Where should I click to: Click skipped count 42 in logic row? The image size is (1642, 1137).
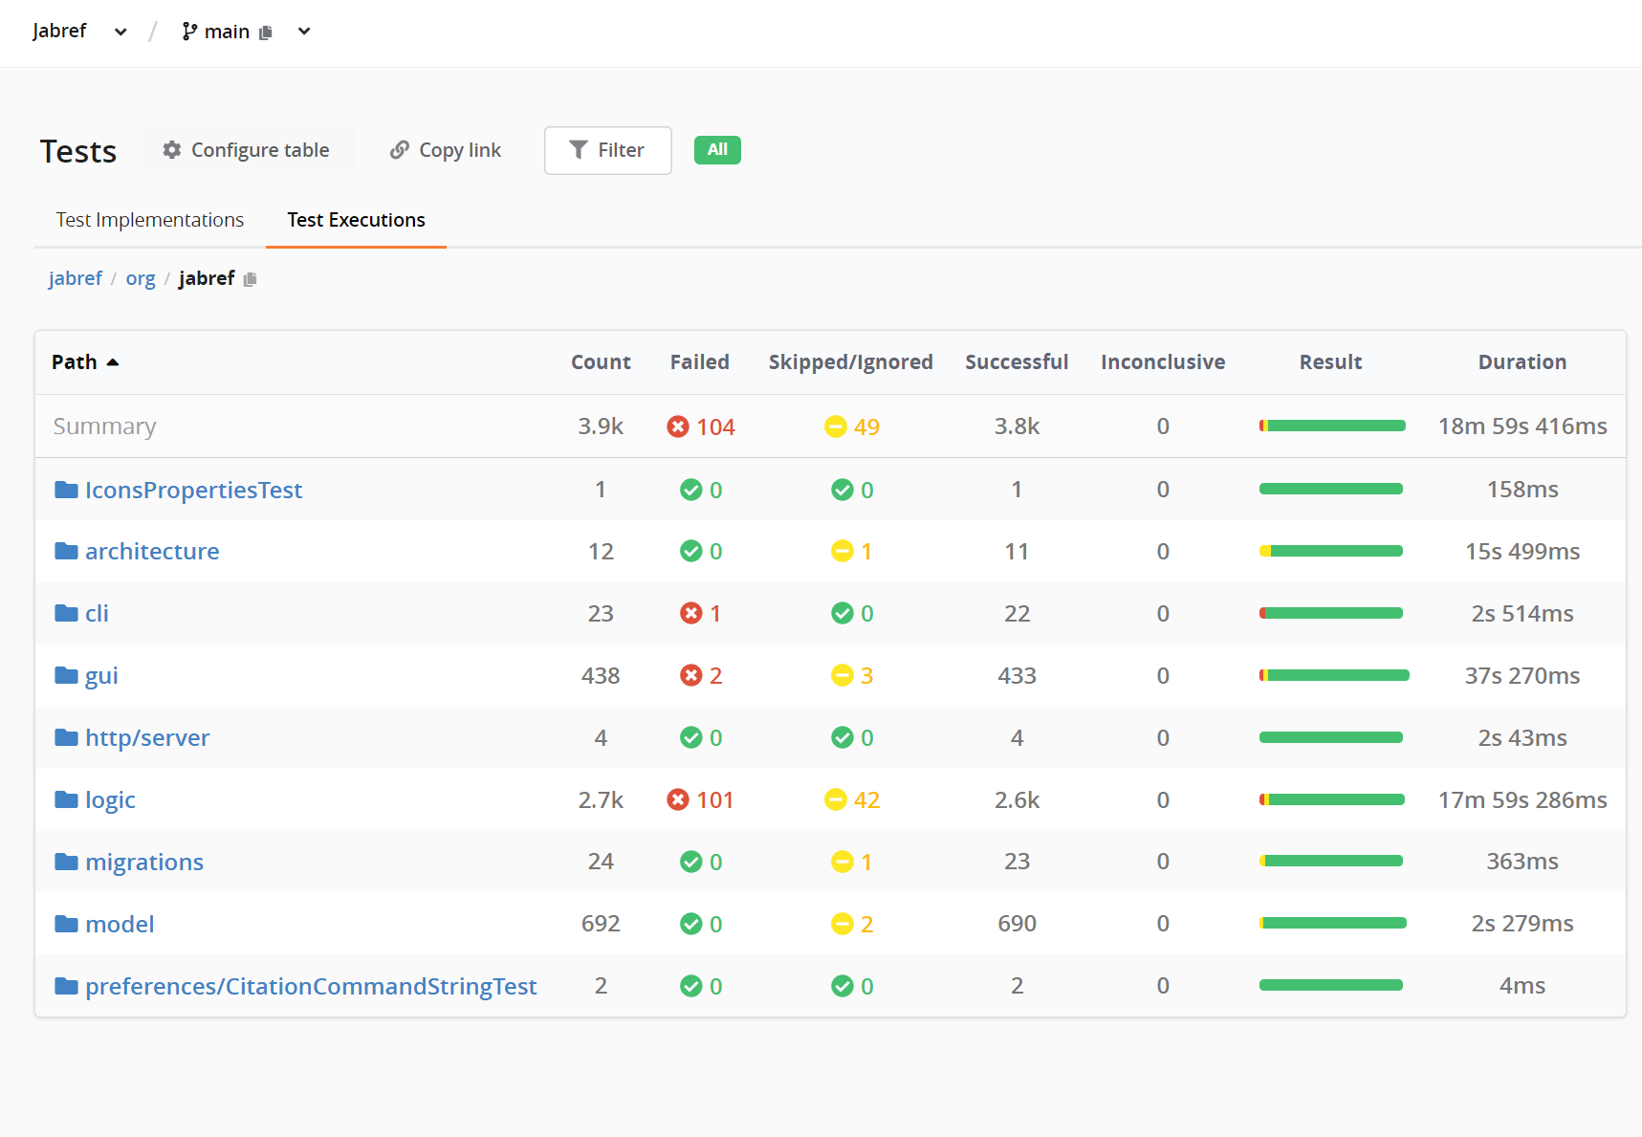click(866, 800)
